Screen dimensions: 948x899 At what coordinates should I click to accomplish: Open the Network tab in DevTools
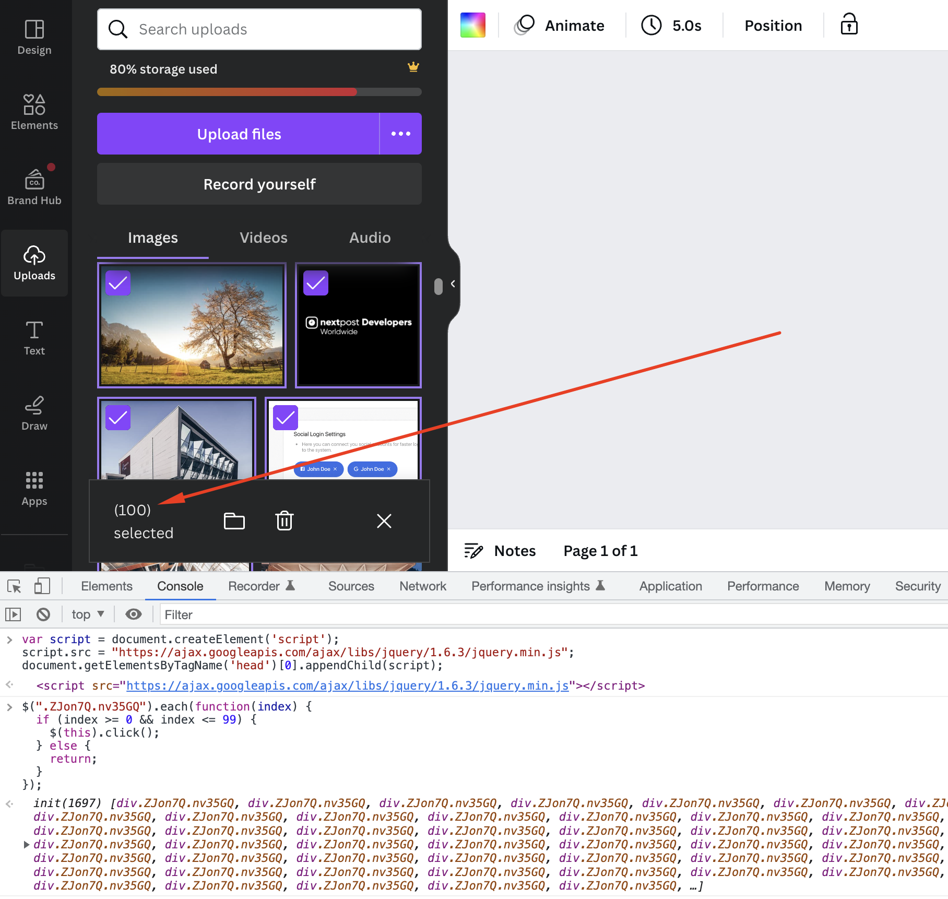(x=422, y=586)
